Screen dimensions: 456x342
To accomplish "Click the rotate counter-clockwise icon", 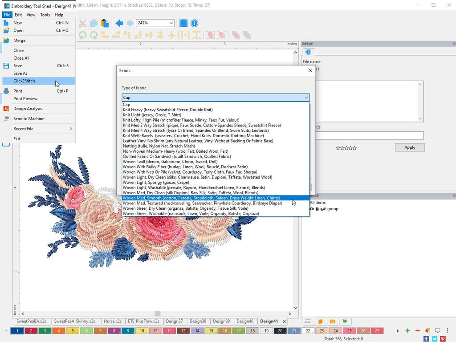I will coord(82,35).
